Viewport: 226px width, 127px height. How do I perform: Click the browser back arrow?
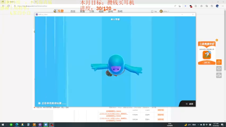click(x=3, y=6)
